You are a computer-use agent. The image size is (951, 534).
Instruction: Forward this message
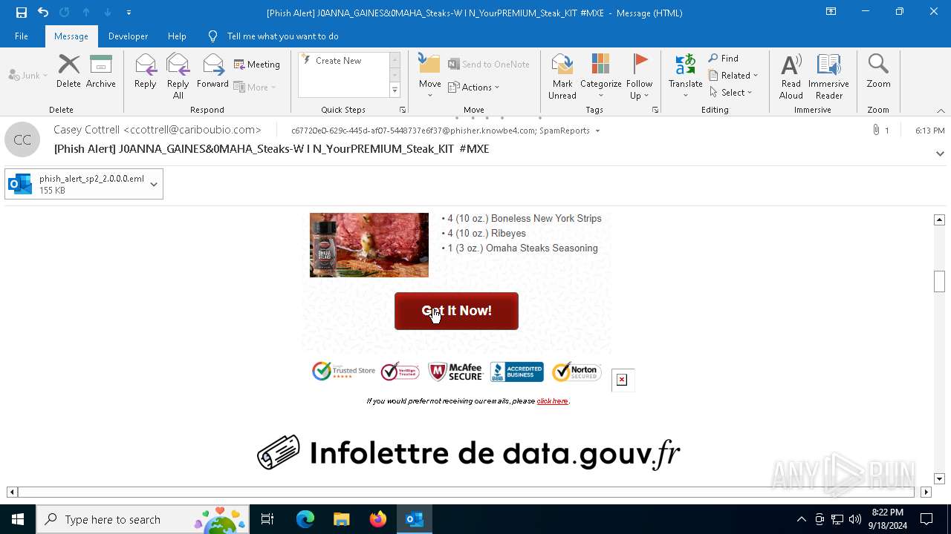[x=212, y=71]
